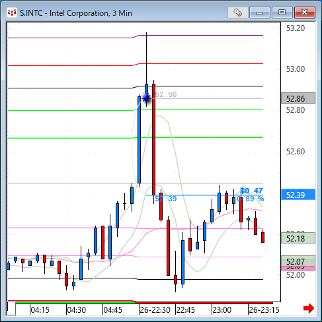Click the 04:30 time label
Screen dimensions: 322x322
tap(76, 310)
